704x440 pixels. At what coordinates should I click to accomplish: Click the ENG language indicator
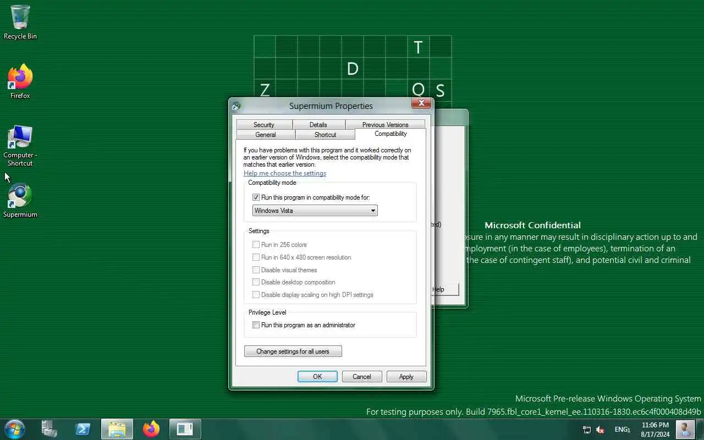622,430
